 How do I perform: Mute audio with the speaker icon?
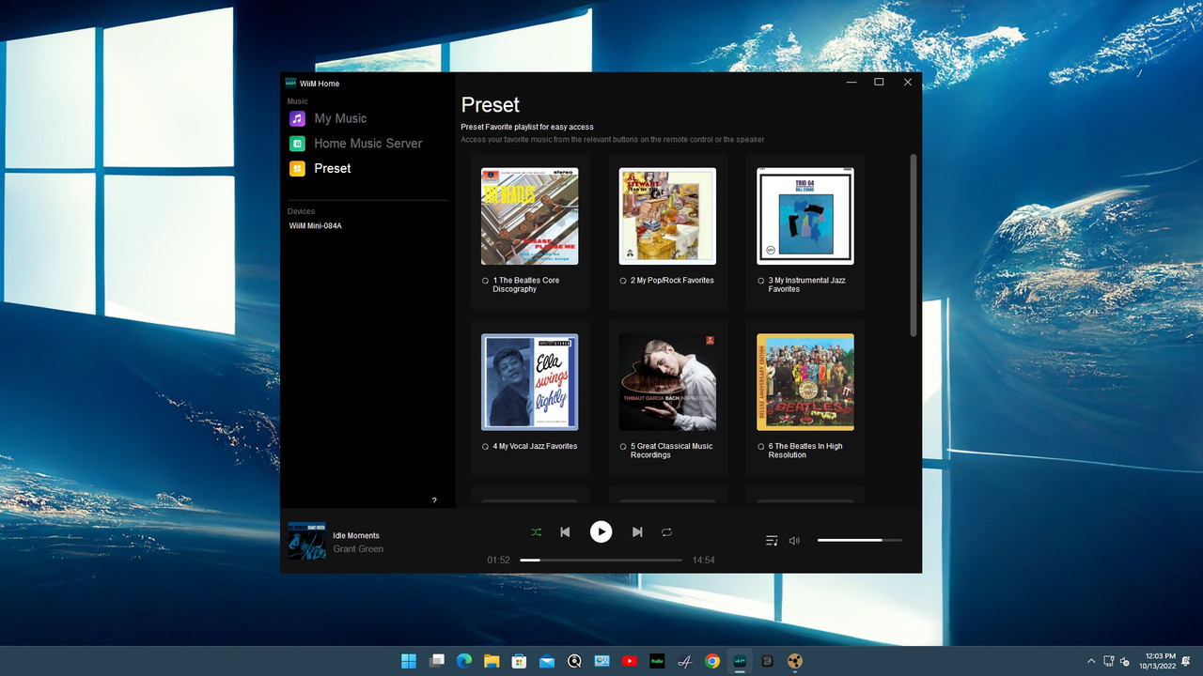coord(794,540)
